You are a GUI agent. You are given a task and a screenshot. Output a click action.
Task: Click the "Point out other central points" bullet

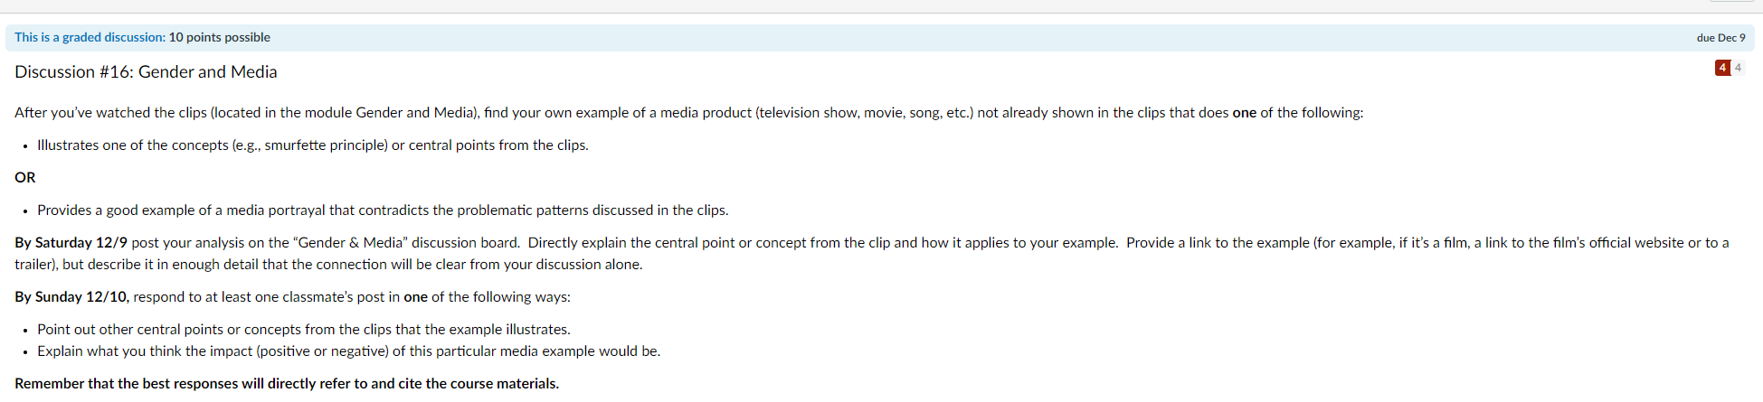(304, 329)
